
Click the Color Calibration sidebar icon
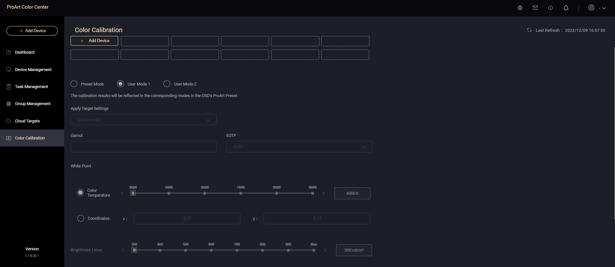coord(9,138)
